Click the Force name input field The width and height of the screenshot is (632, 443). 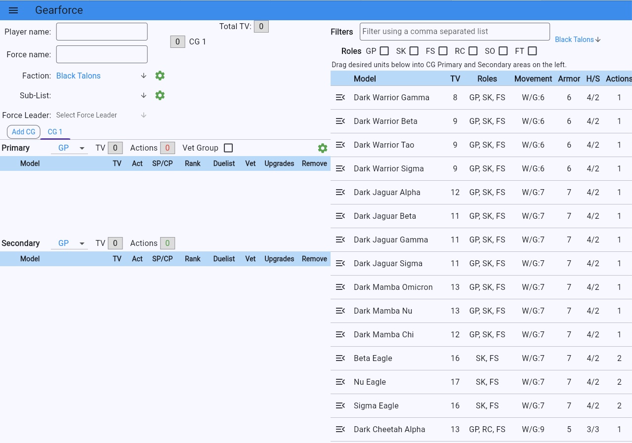click(102, 54)
